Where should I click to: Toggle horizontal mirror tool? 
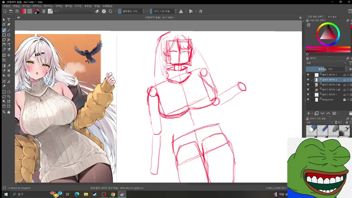[181, 11]
